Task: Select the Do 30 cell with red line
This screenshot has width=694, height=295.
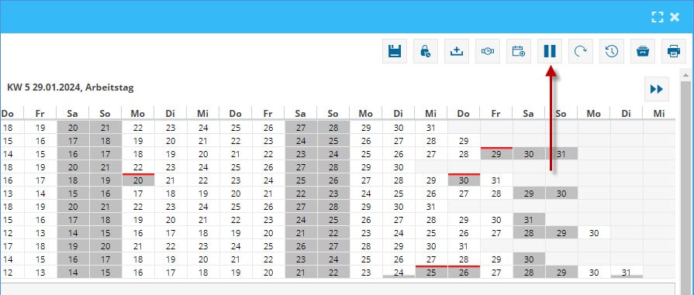Action: 464,180
